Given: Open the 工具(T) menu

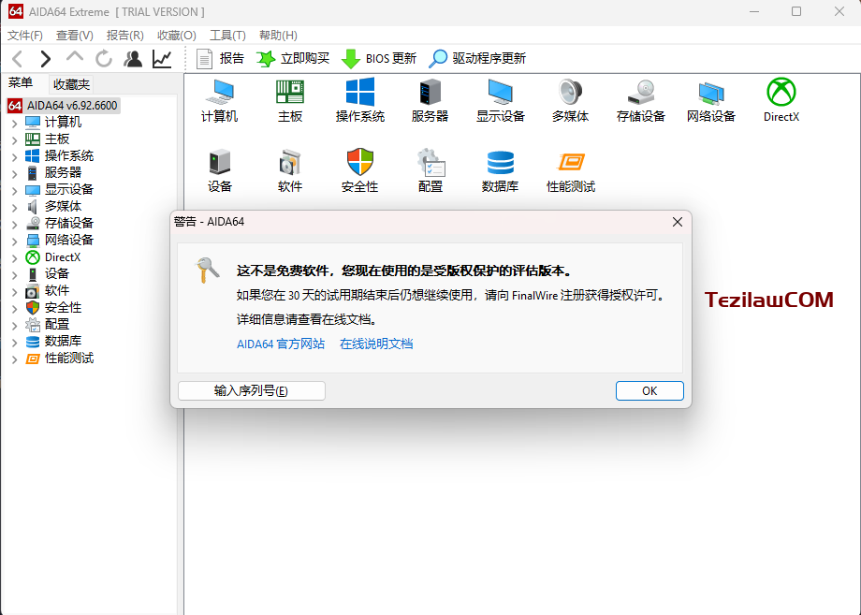Looking at the screenshot, I should [227, 36].
